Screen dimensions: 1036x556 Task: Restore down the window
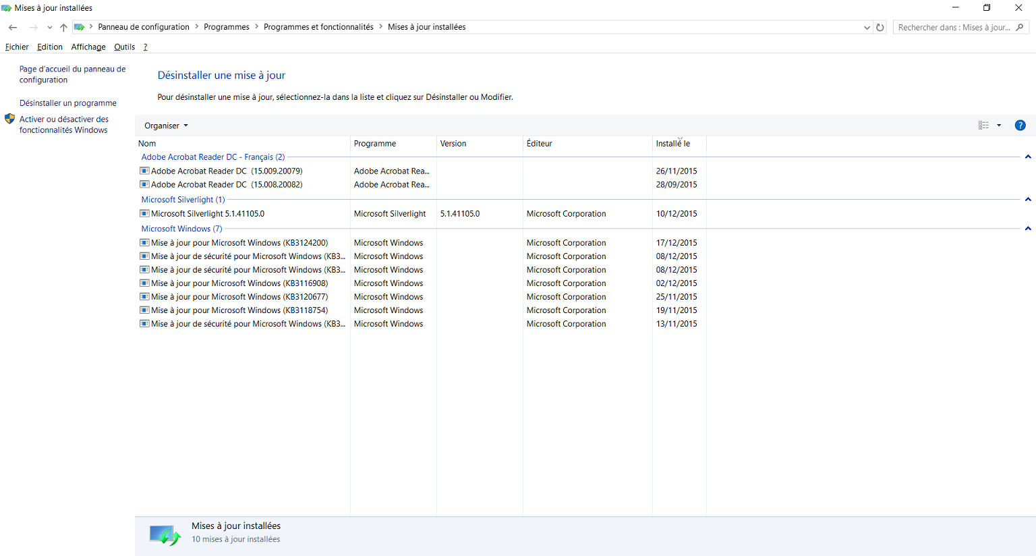[987, 8]
